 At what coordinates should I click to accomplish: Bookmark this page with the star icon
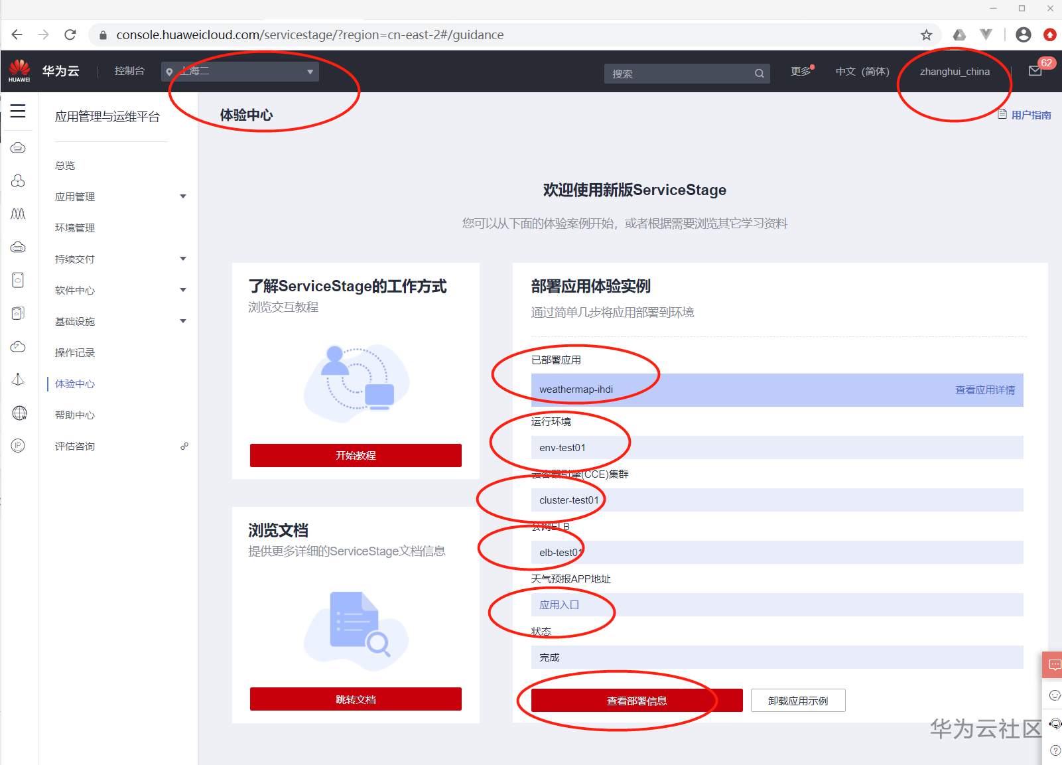926,35
